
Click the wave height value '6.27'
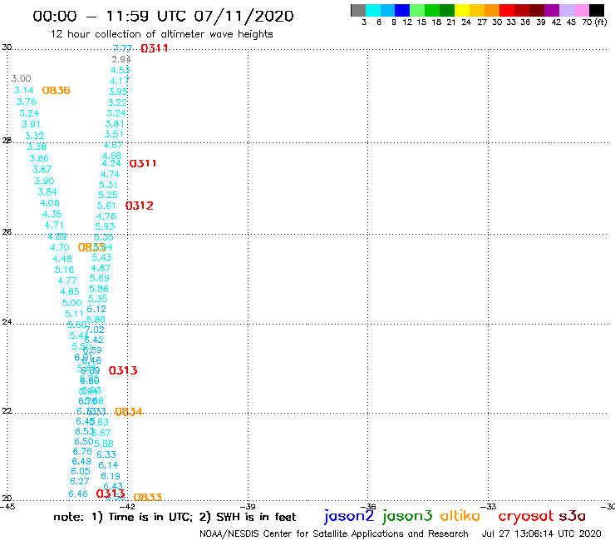(80, 481)
